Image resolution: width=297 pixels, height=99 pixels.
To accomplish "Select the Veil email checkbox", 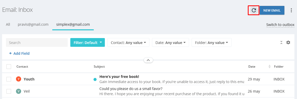I will [9, 91].
